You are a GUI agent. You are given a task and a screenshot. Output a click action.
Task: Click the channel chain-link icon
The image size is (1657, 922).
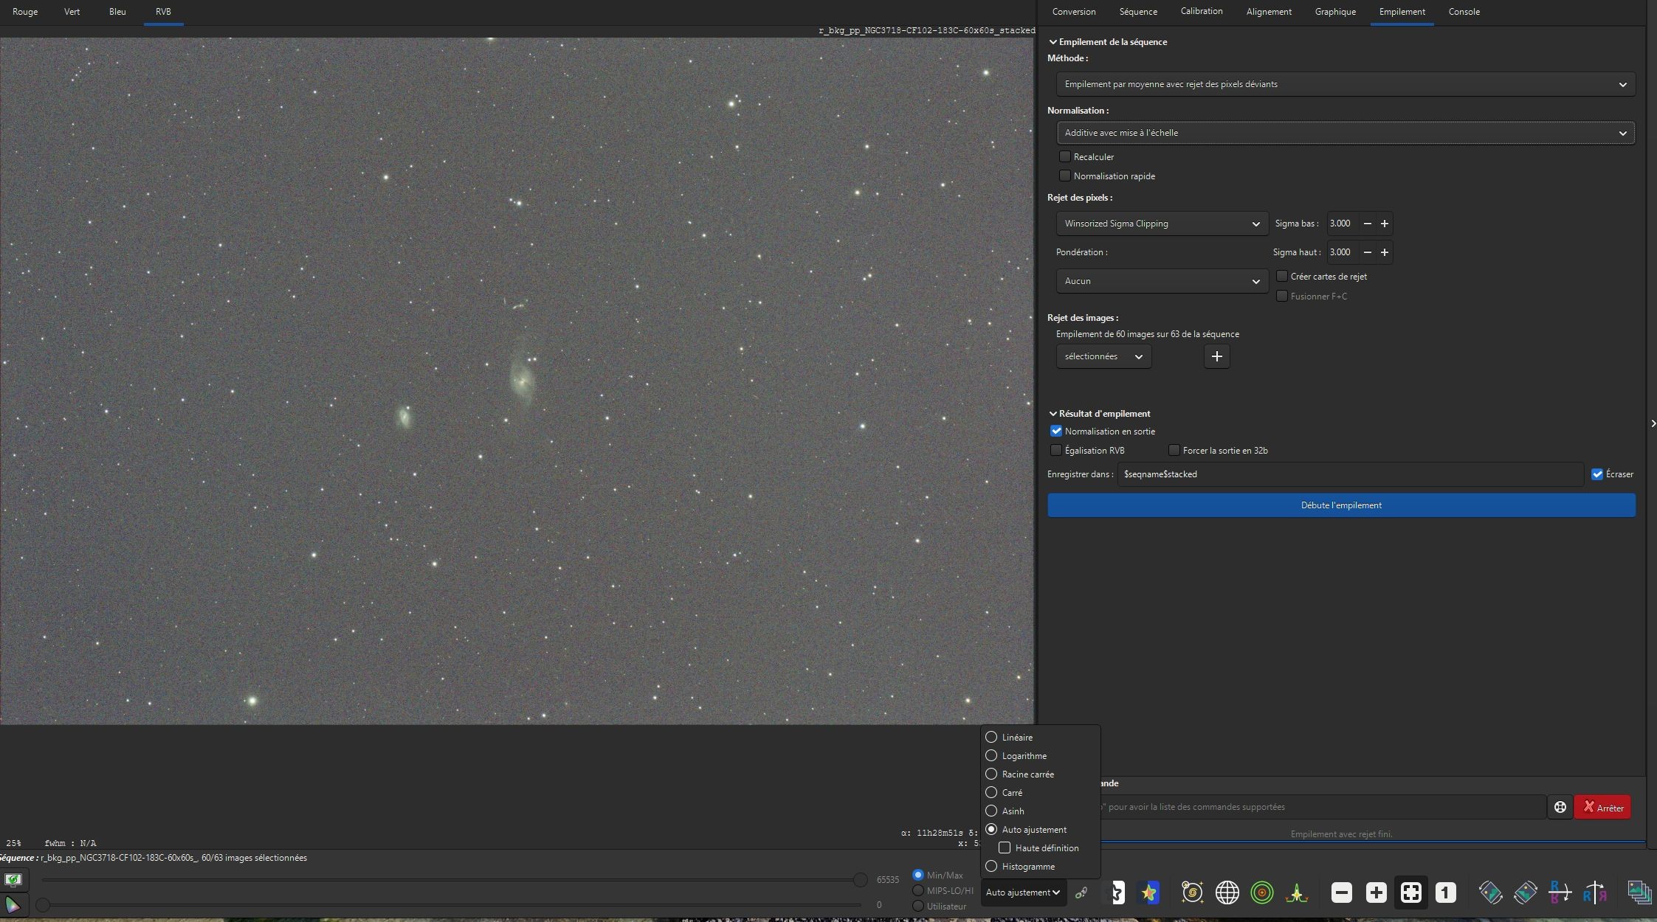tap(1081, 892)
